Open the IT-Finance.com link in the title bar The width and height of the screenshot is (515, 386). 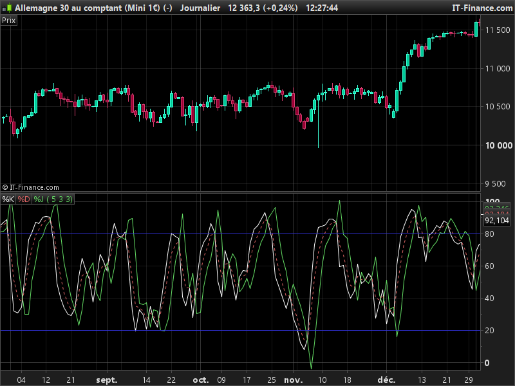pos(482,8)
